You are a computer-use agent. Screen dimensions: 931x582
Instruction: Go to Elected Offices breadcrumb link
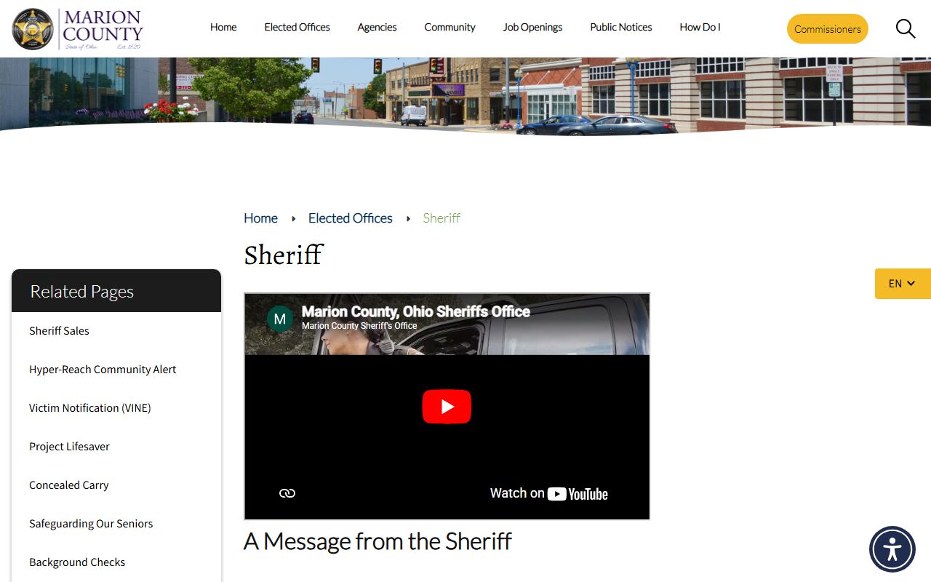(351, 218)
